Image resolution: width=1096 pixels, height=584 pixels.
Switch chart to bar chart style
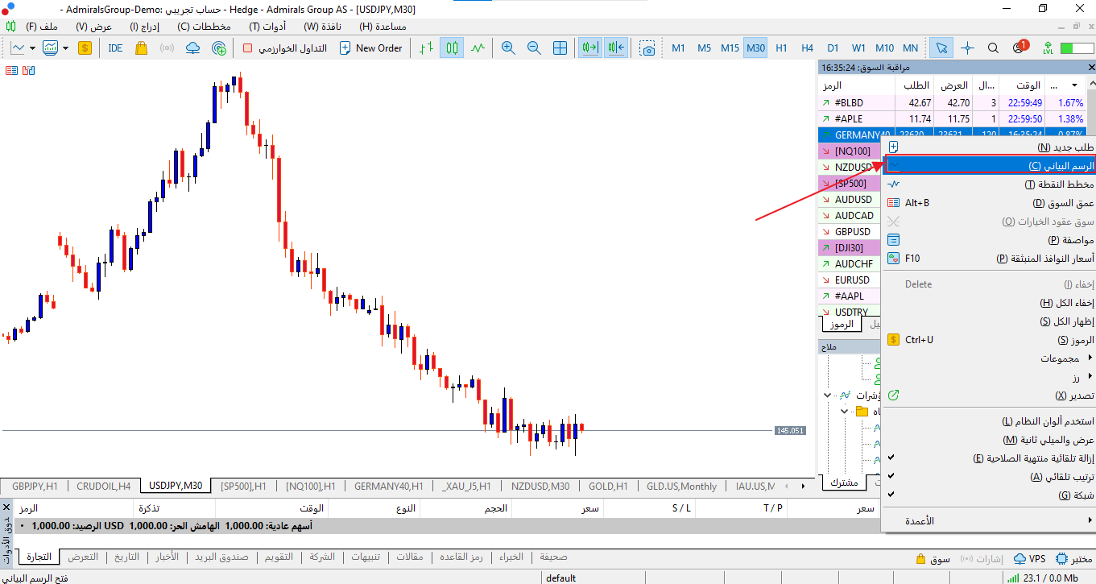[x=427, y=48]
